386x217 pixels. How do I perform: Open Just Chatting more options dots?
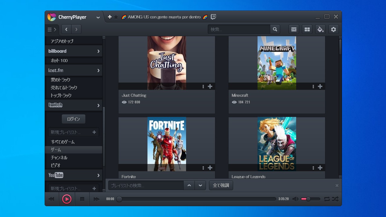(x=203, y=86)
